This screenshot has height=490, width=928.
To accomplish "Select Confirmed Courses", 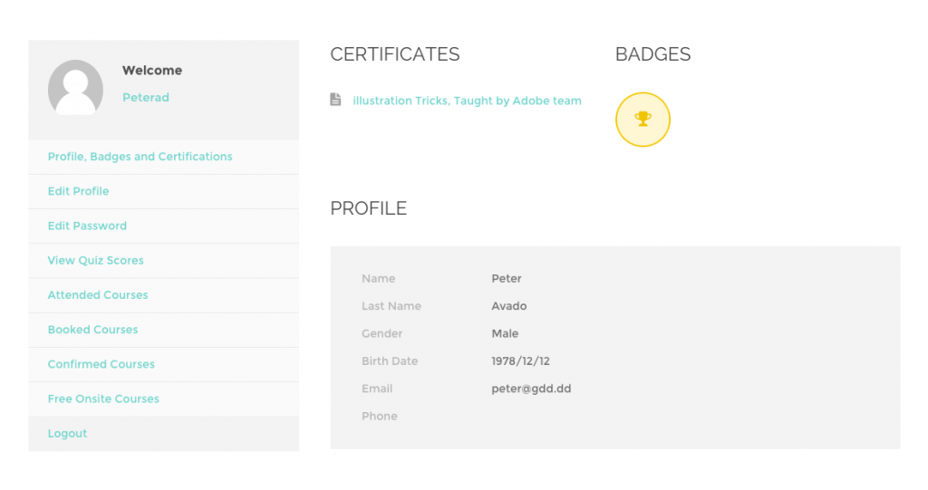I will pyautogui.click(x=101, y=364).
